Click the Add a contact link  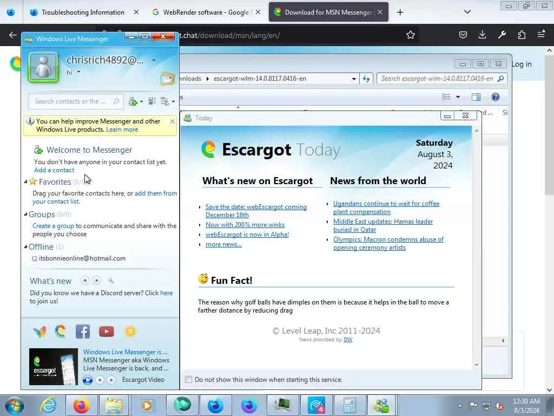(54, 170)
